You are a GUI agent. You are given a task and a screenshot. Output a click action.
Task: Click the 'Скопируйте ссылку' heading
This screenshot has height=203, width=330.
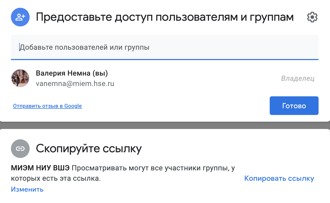pos(89,149)
